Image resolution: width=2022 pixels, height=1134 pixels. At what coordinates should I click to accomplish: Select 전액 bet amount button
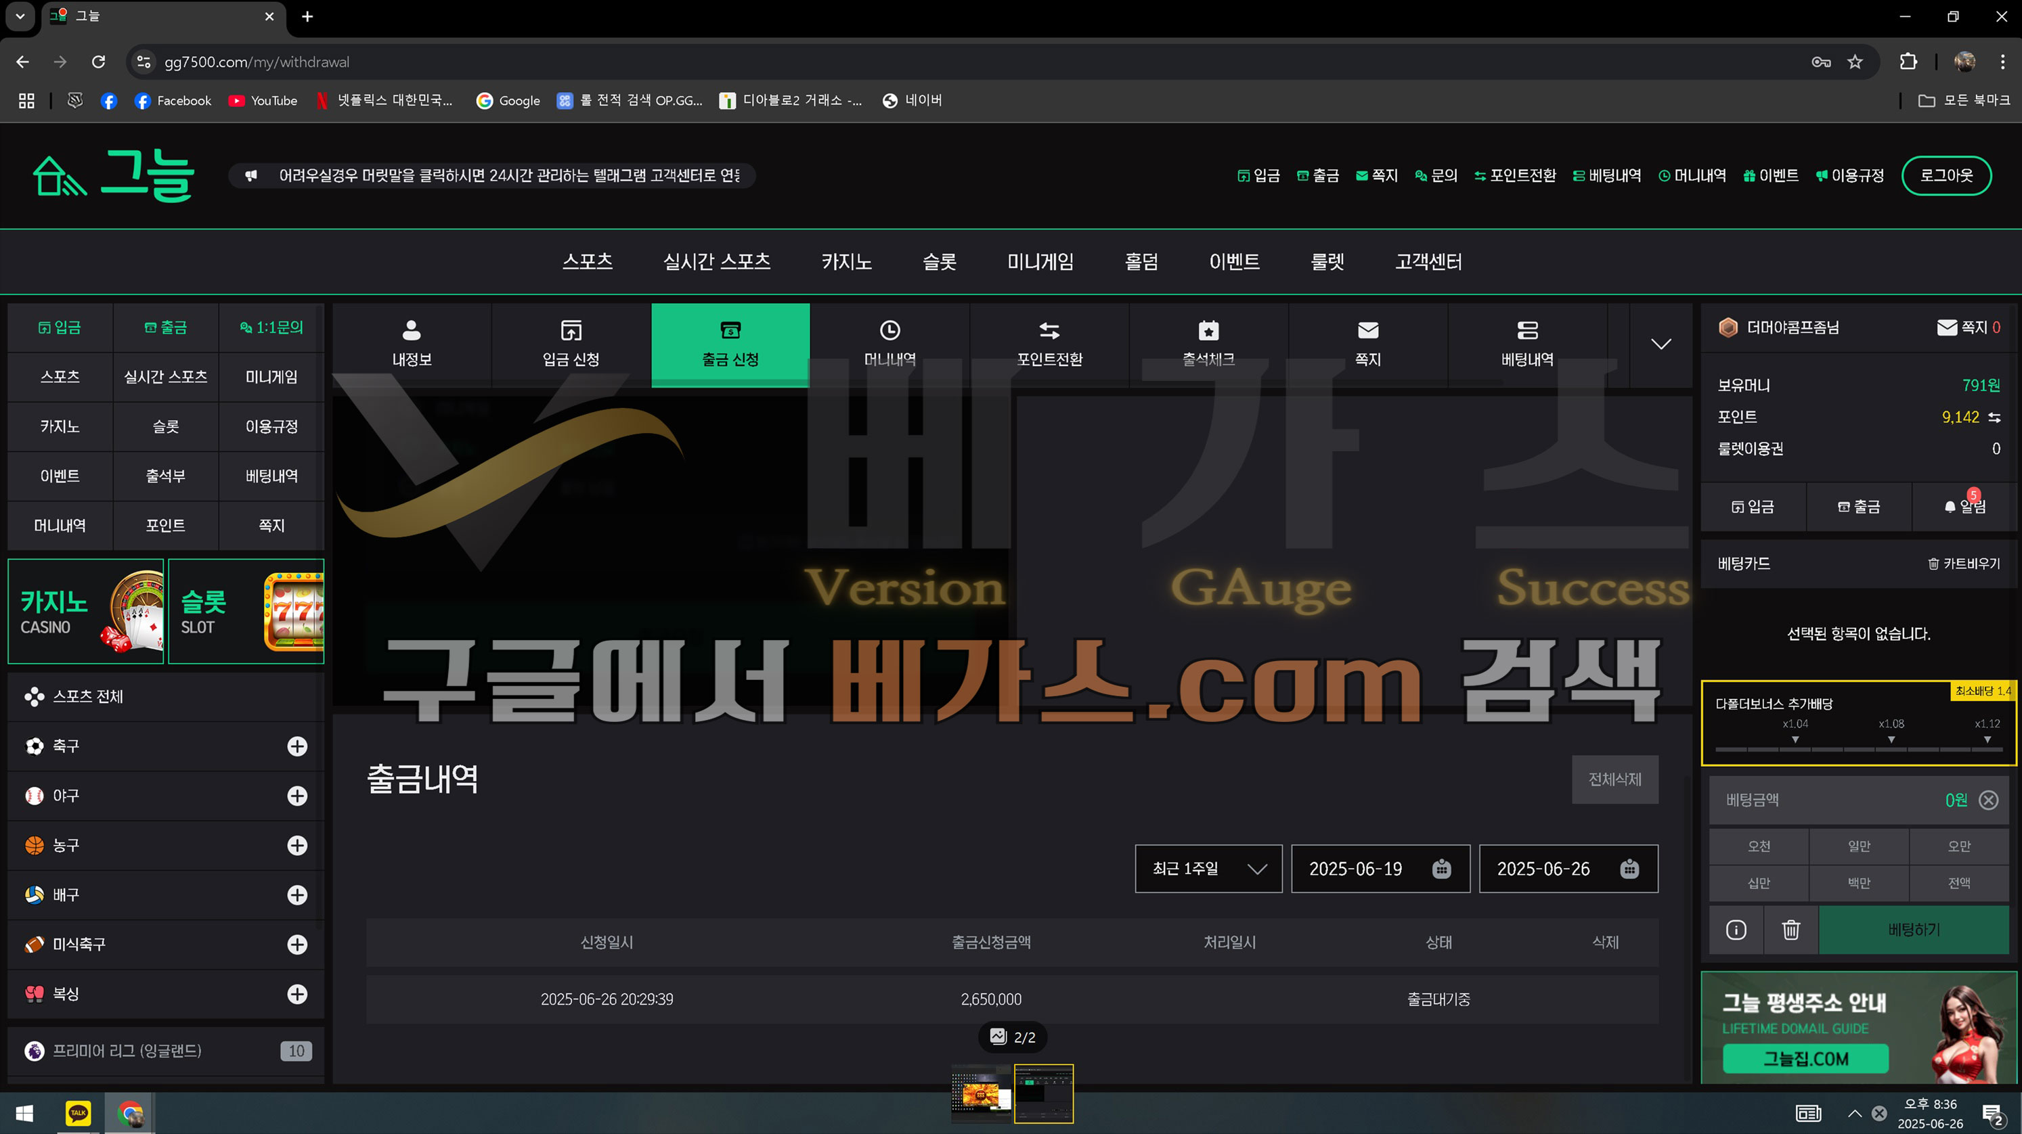click(1958, 883)
